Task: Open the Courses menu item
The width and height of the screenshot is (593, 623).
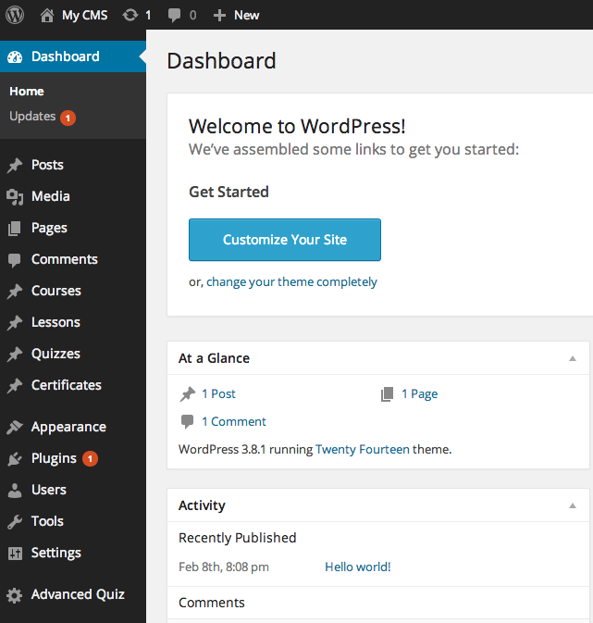Action: [56, 291]
